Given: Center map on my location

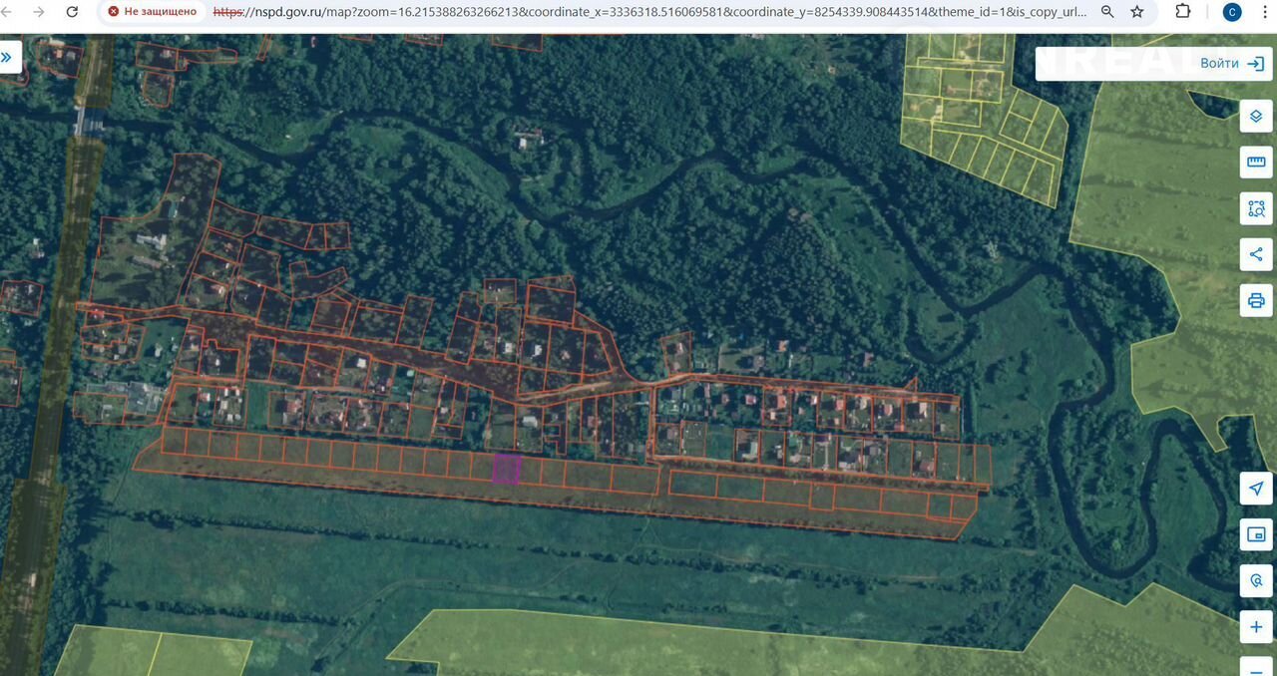Looking at the screenshot, I should pyautogui.click(x=1256, y=489).
